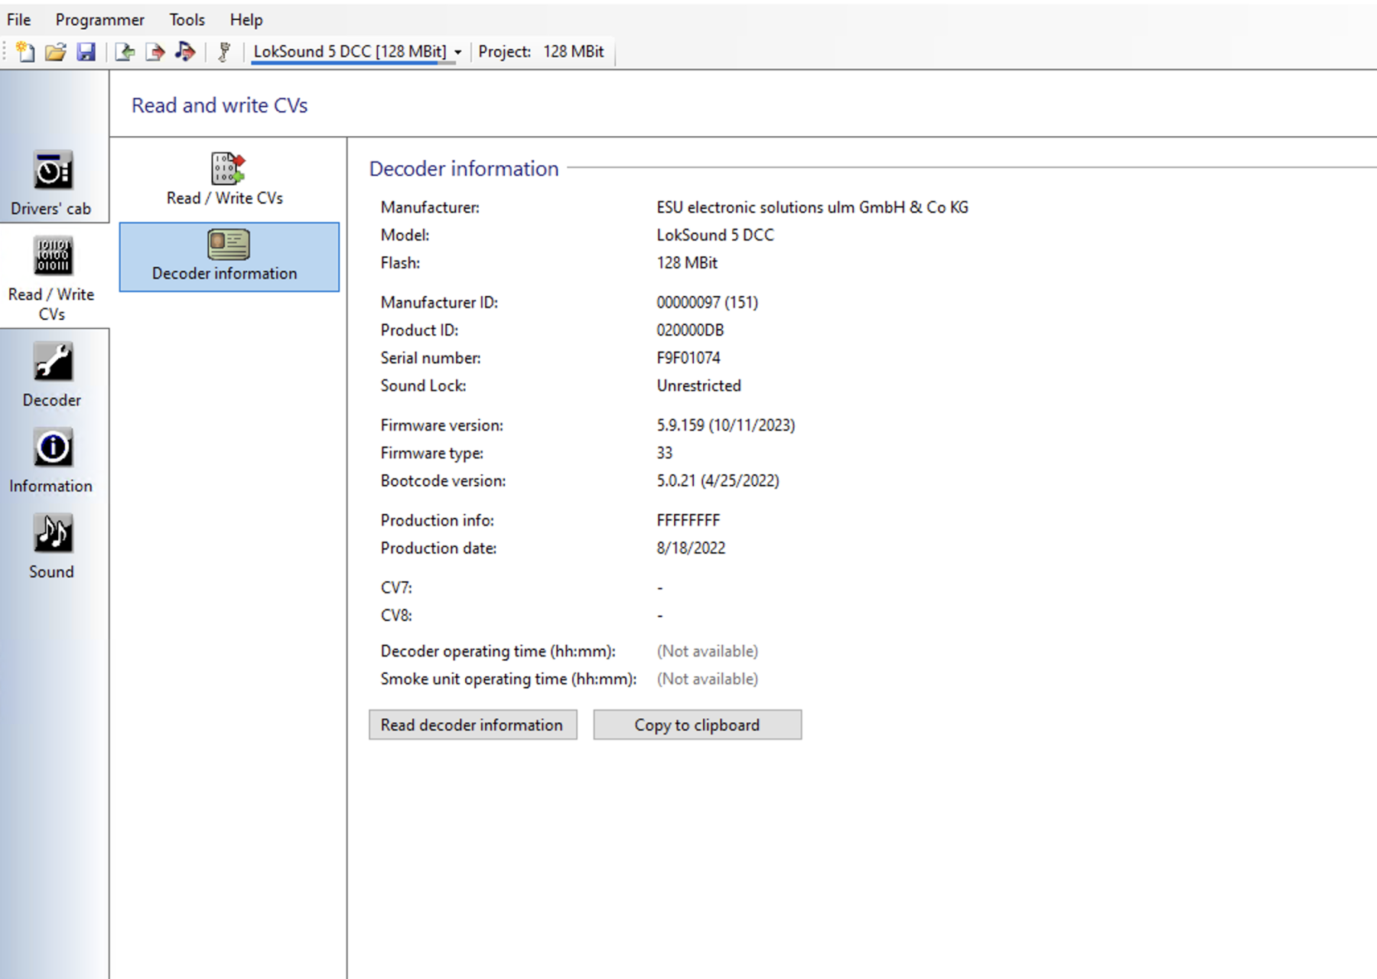Click the production date 8/18/2022
This screenshot has width=1377, height=979.
point(691,548)
